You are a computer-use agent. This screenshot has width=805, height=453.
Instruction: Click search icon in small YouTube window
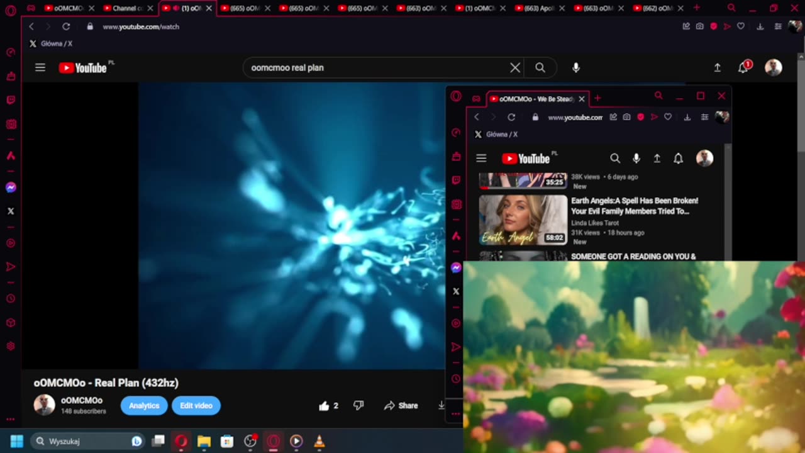(x=615, y=159)
